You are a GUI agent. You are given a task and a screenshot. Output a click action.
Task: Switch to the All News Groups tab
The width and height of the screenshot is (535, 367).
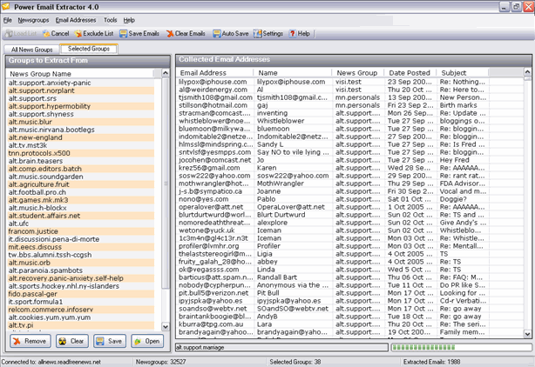click(31, 50)
